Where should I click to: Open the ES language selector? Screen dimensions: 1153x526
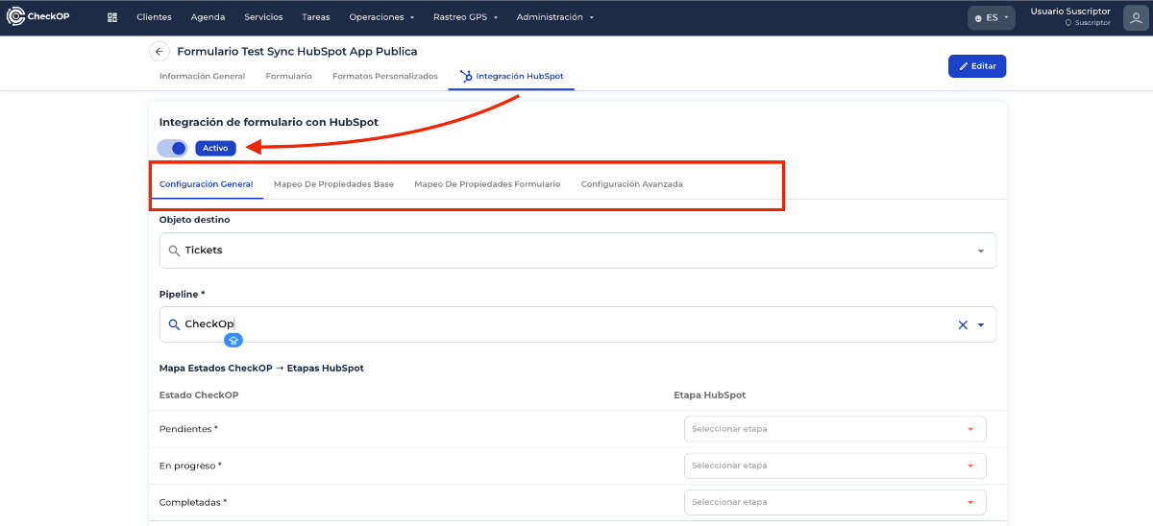991,18
